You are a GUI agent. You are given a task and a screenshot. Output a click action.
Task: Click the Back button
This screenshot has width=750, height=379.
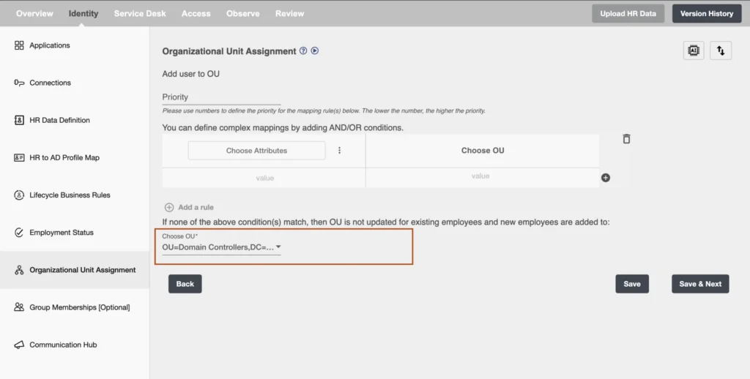pos(185,284)
